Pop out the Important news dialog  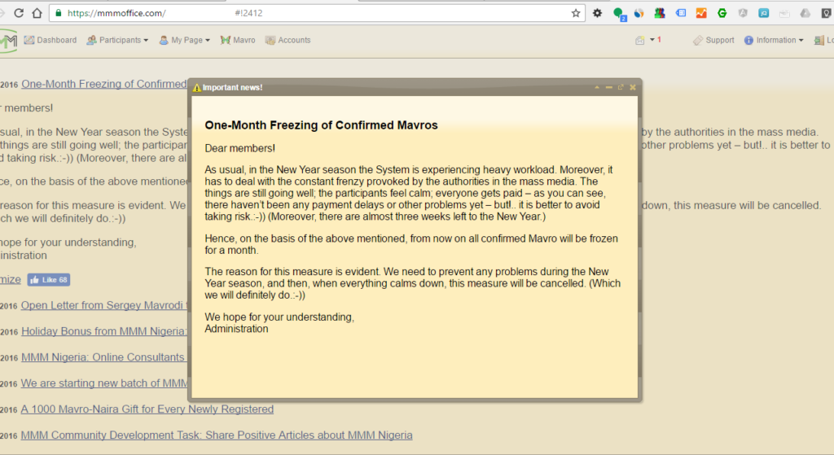620,87
